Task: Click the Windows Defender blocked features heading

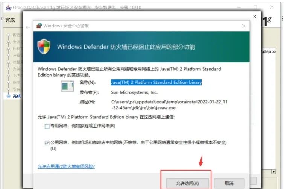Action: [126, 47]
